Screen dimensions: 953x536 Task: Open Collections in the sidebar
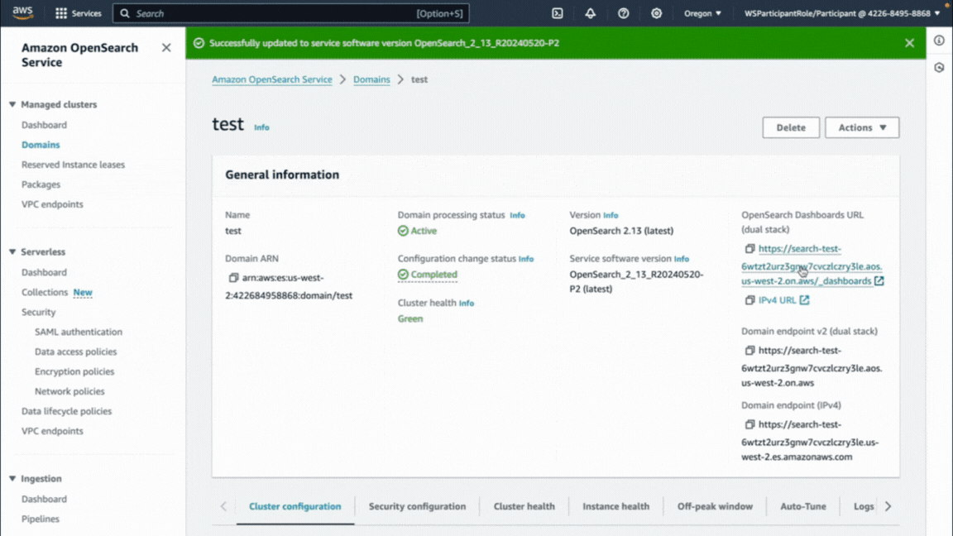tap(45, 292)
